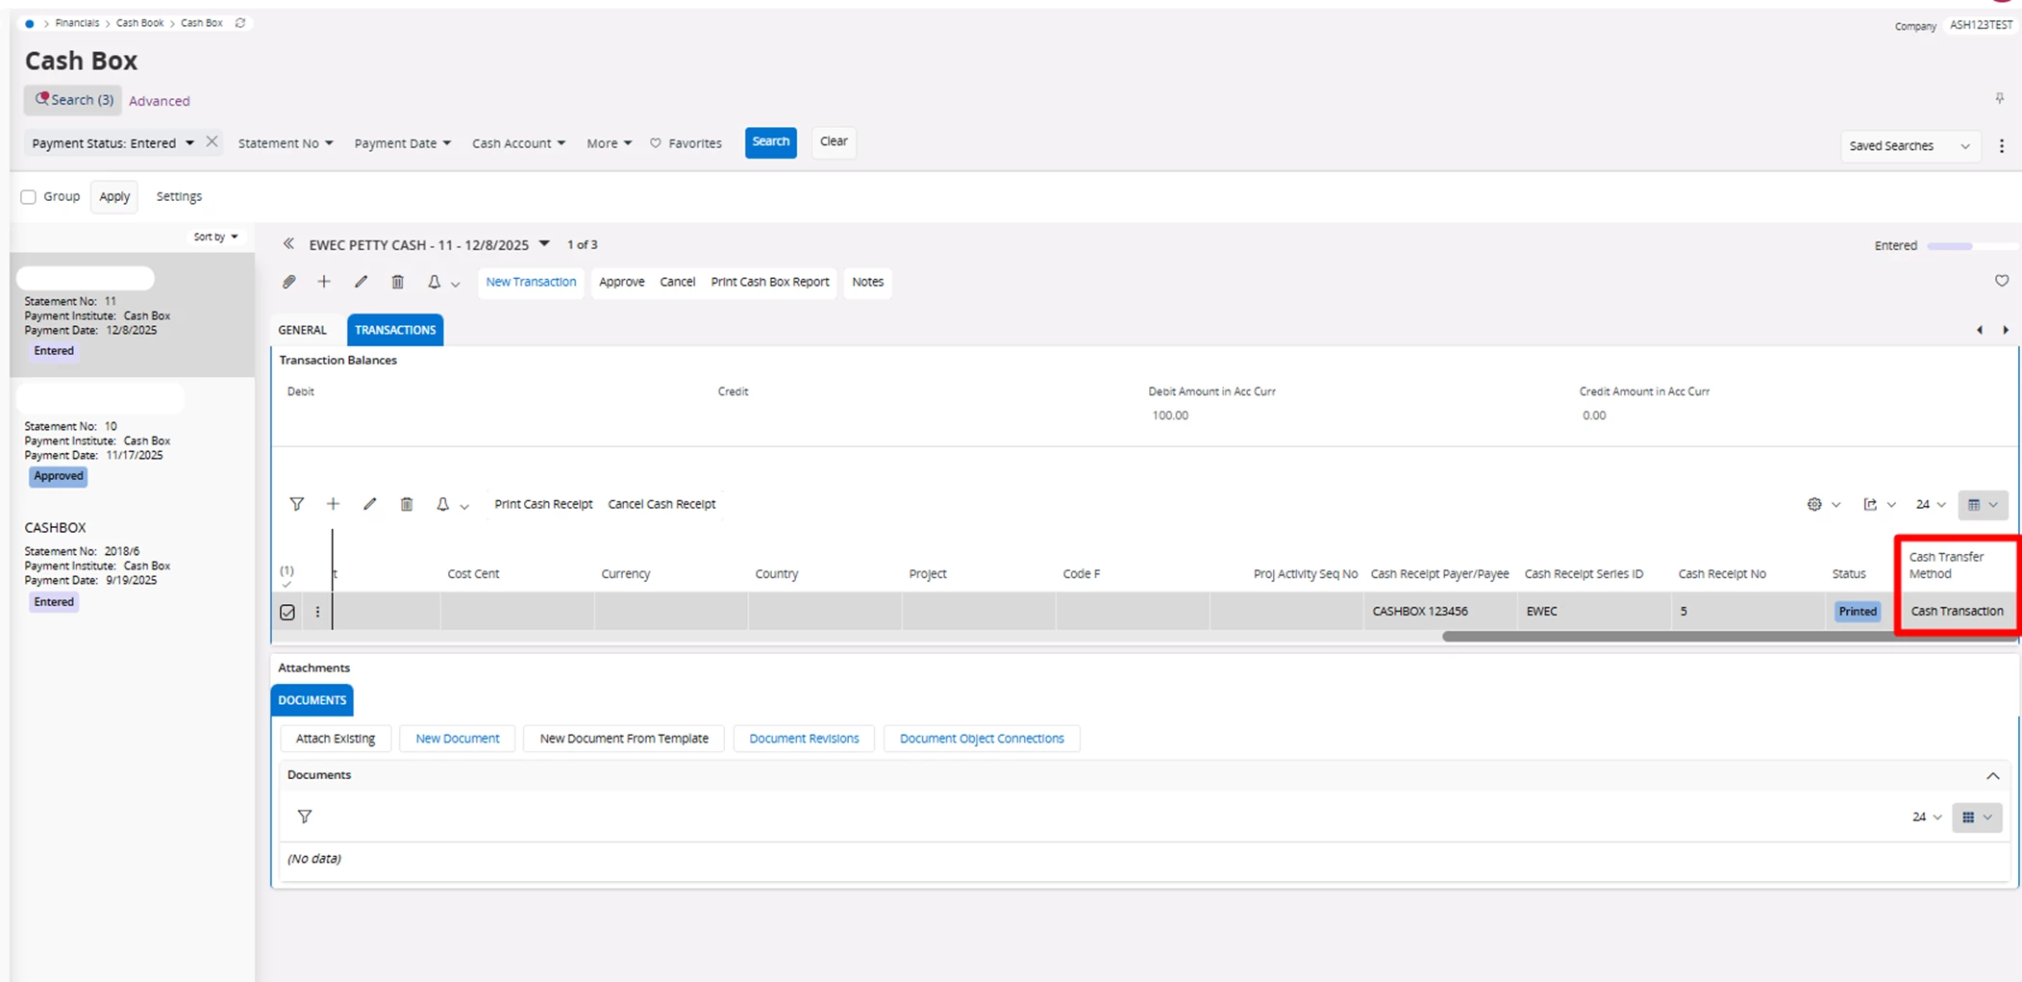The width and height of the screenshot is (2022, 982).
Task: Click the delete trash icon in header toolbar
Action: 397,282
